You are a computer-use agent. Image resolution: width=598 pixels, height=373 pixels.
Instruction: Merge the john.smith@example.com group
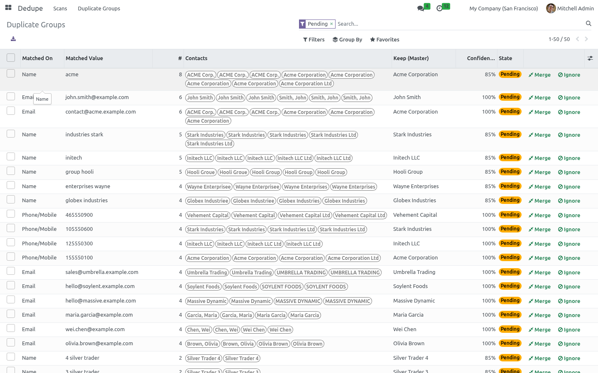coord(539,98)
